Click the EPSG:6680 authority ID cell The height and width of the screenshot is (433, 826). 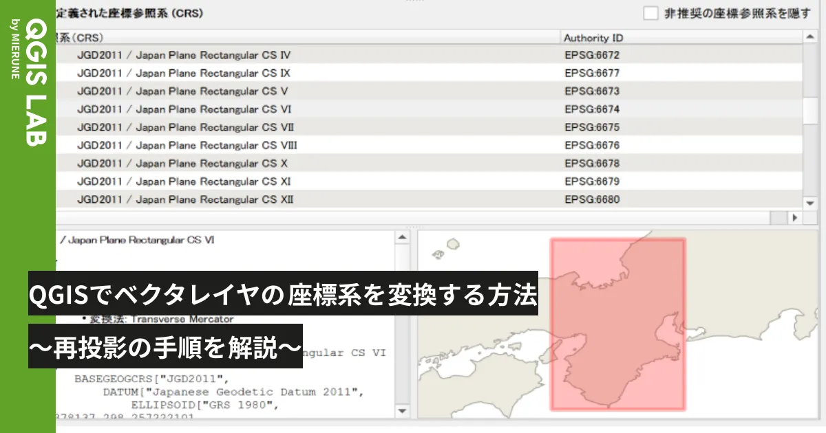click(x=592, y=199)
